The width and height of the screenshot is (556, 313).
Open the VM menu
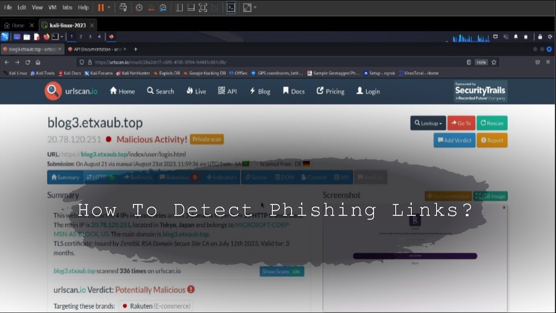point(53,7)
